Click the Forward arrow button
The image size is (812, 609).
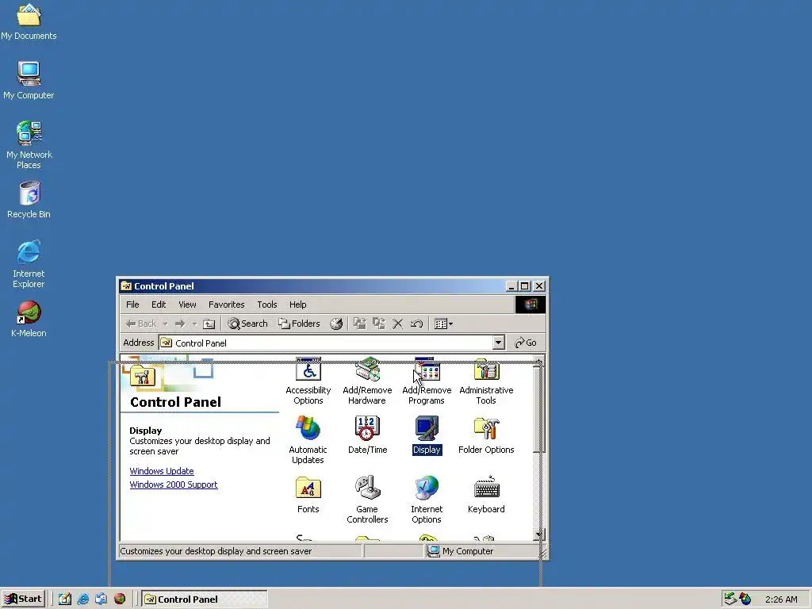(x=180, y=324)
